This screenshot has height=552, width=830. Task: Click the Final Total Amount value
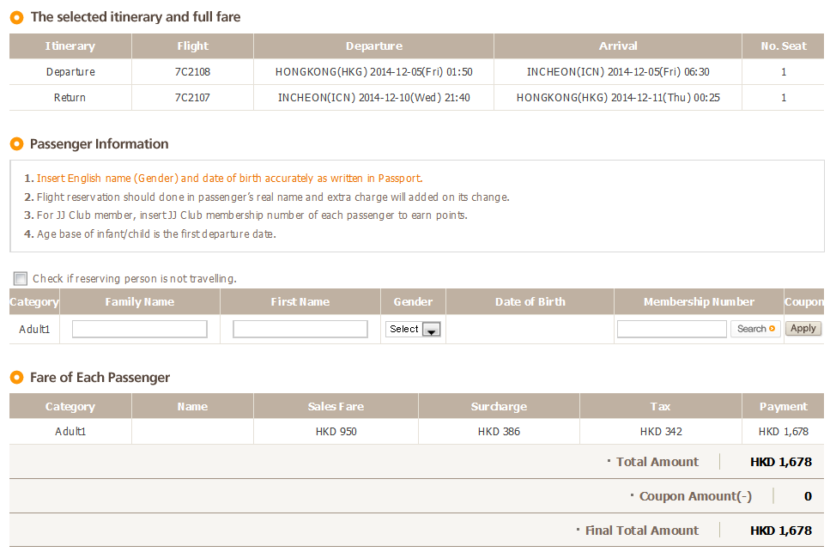pos(780,531)
